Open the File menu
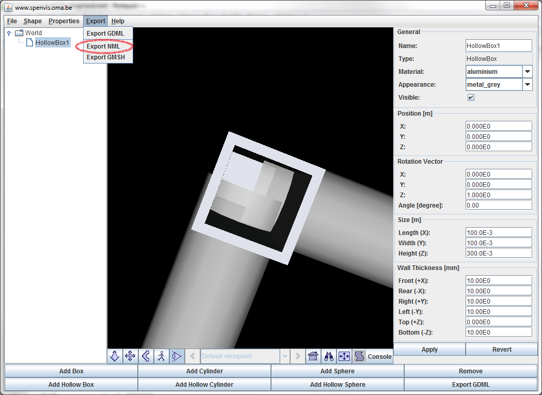542x395 pixels. pyautogui.click(x=12, y=21)
